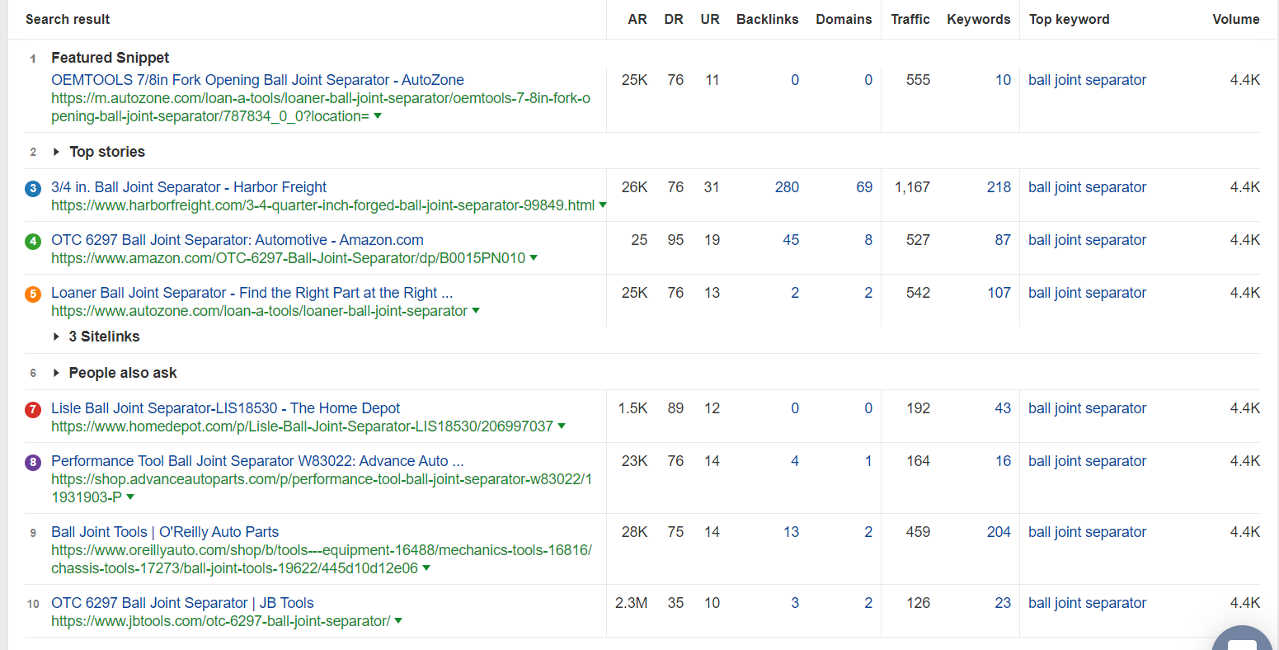Click the orange position 5 badge
The image size is (1279, 650).
pos(33,294)
